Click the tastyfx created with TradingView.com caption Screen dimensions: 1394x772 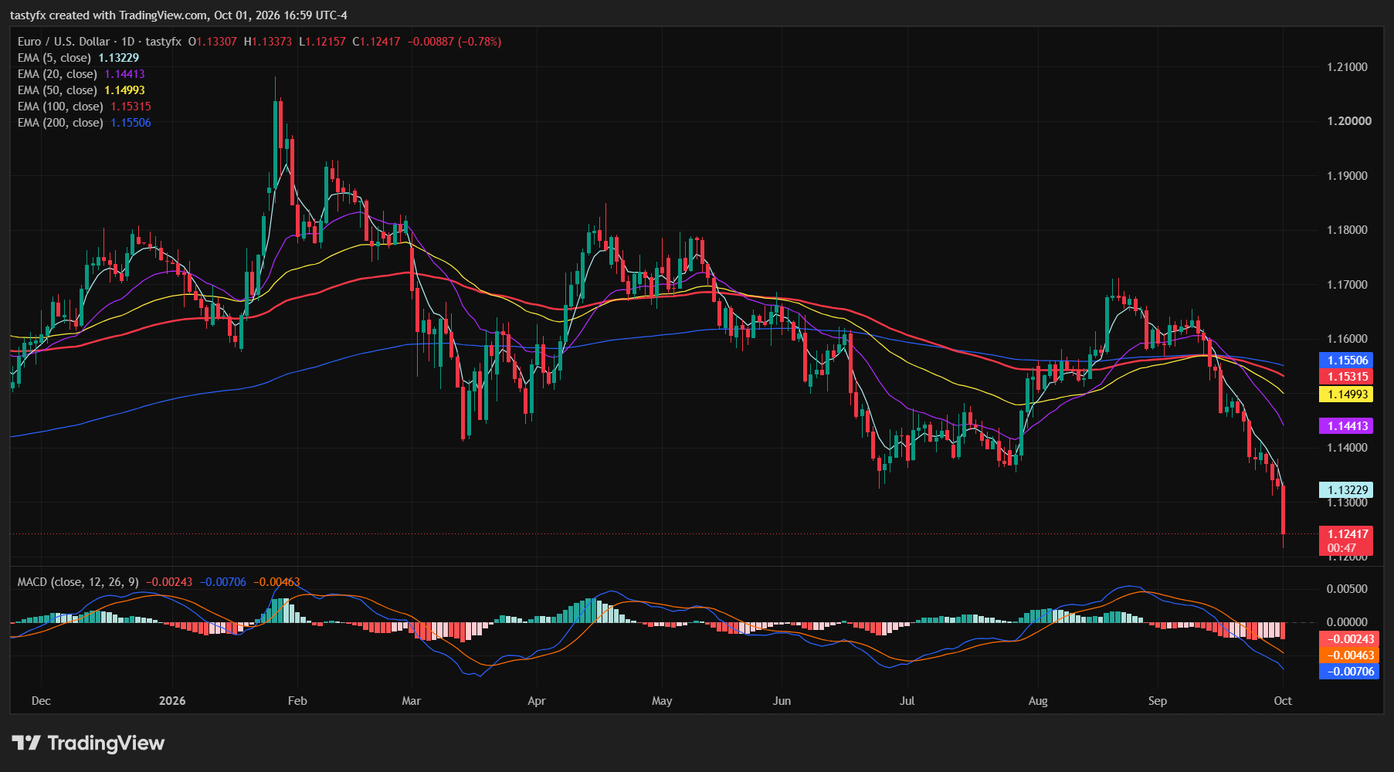point(178,15)
